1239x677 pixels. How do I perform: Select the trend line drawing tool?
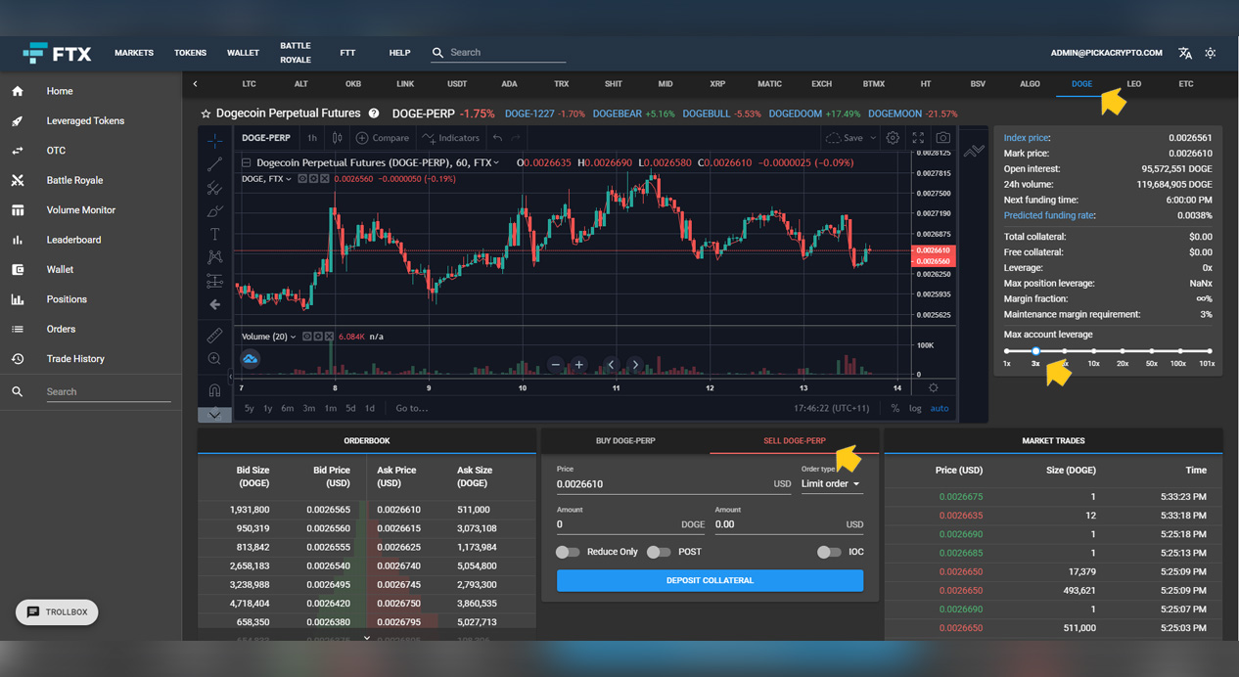(x=214, y=163)
